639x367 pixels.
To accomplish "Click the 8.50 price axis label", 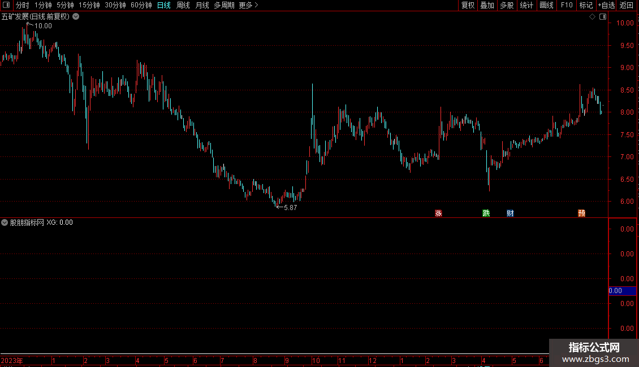I will [x=627, y=90].
